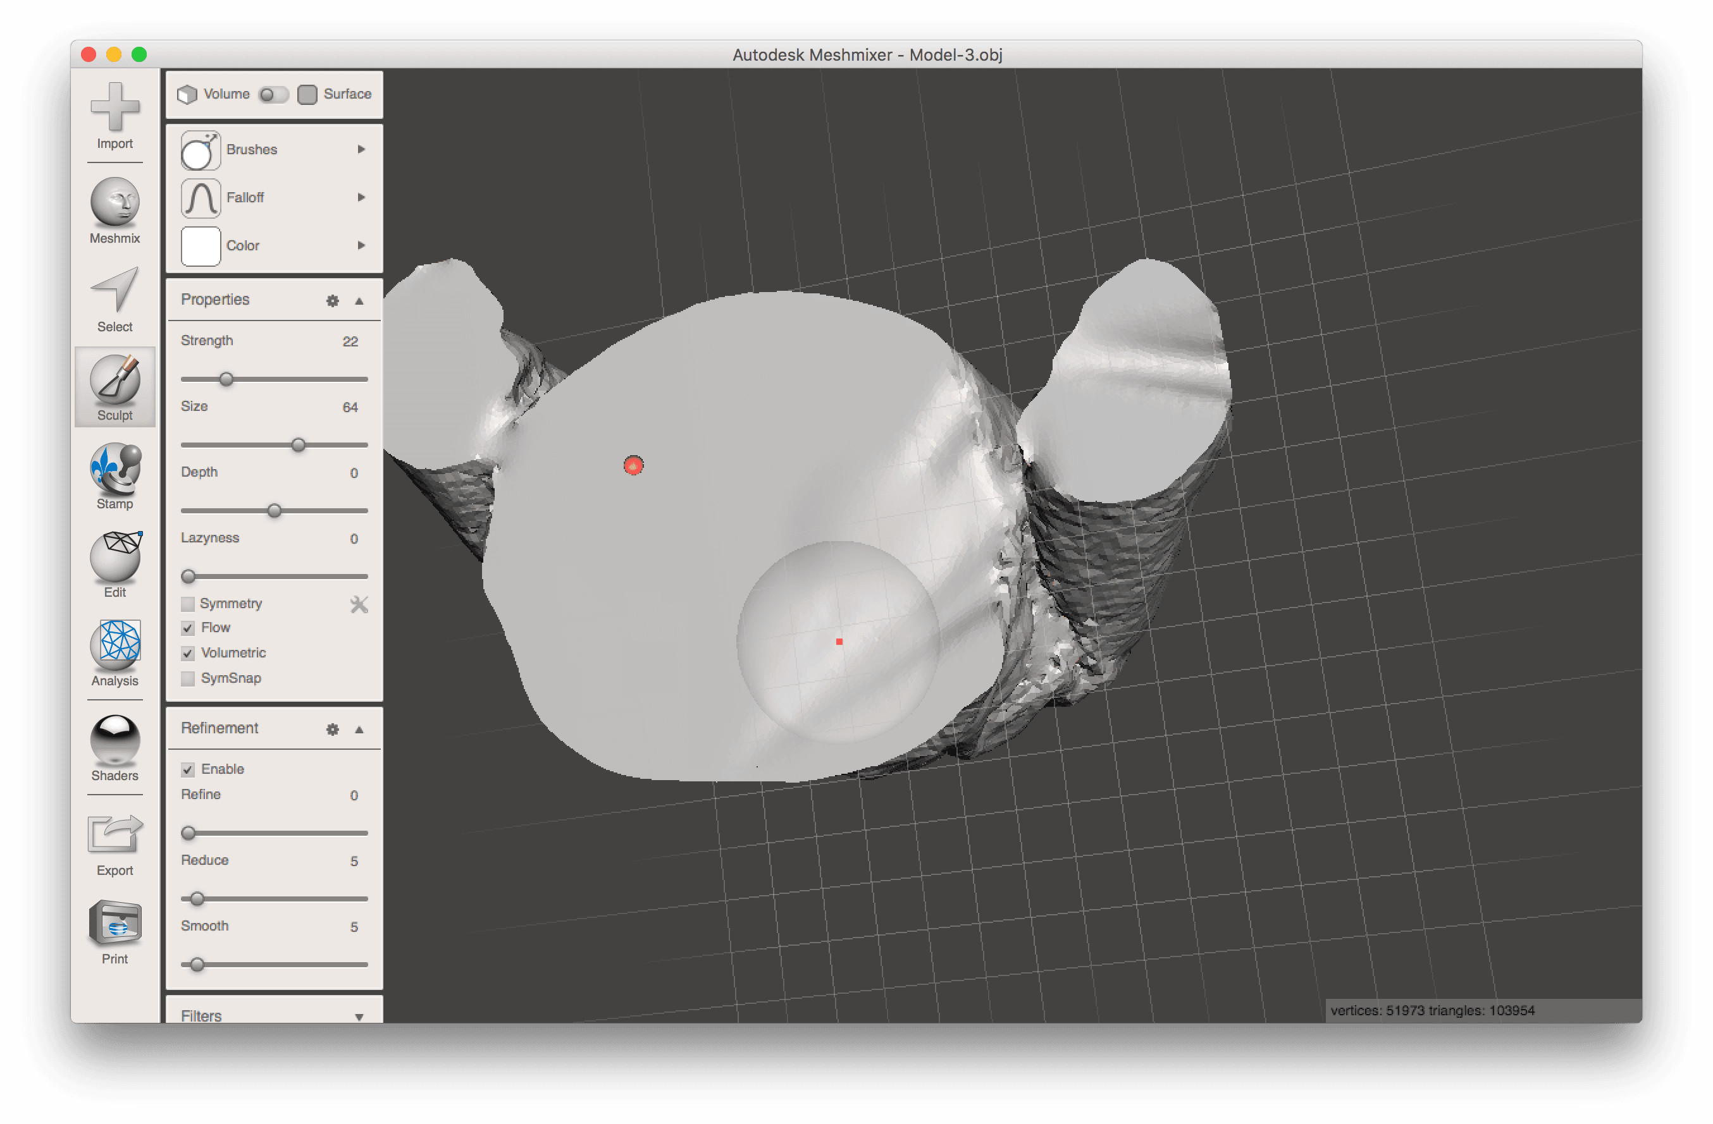Open the Meshmix panel
This screenshot has width=1713, height=1124.
point(114,211)
